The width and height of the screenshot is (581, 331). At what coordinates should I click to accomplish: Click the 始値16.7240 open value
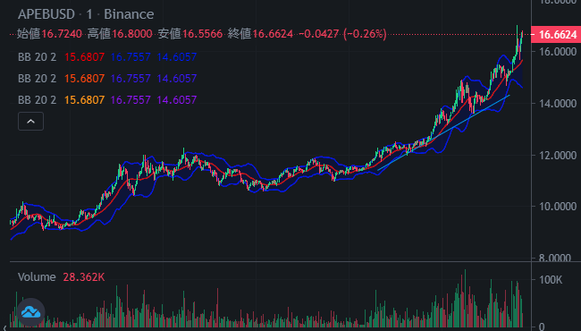pos(50,34)
